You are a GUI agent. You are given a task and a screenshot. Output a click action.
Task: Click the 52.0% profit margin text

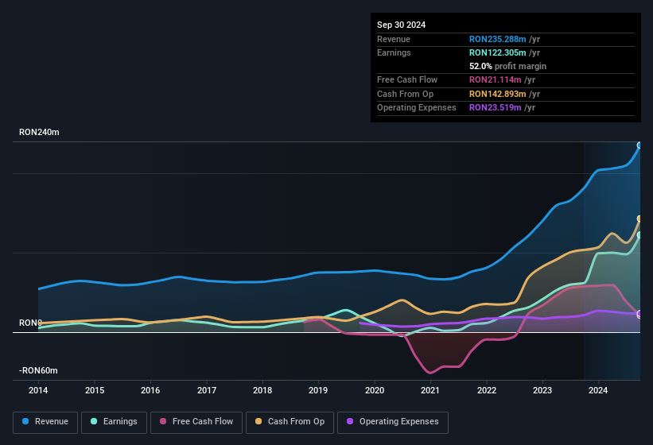tap(507, 66)
